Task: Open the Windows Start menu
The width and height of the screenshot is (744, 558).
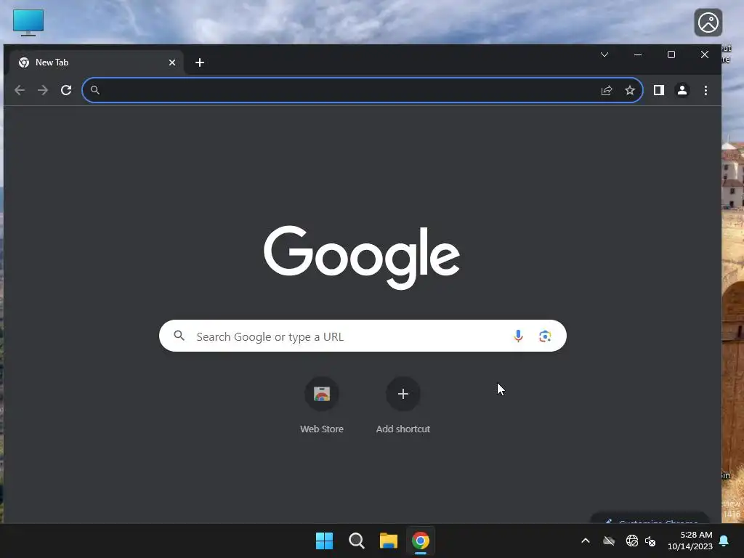Action: tap(325, 541)
